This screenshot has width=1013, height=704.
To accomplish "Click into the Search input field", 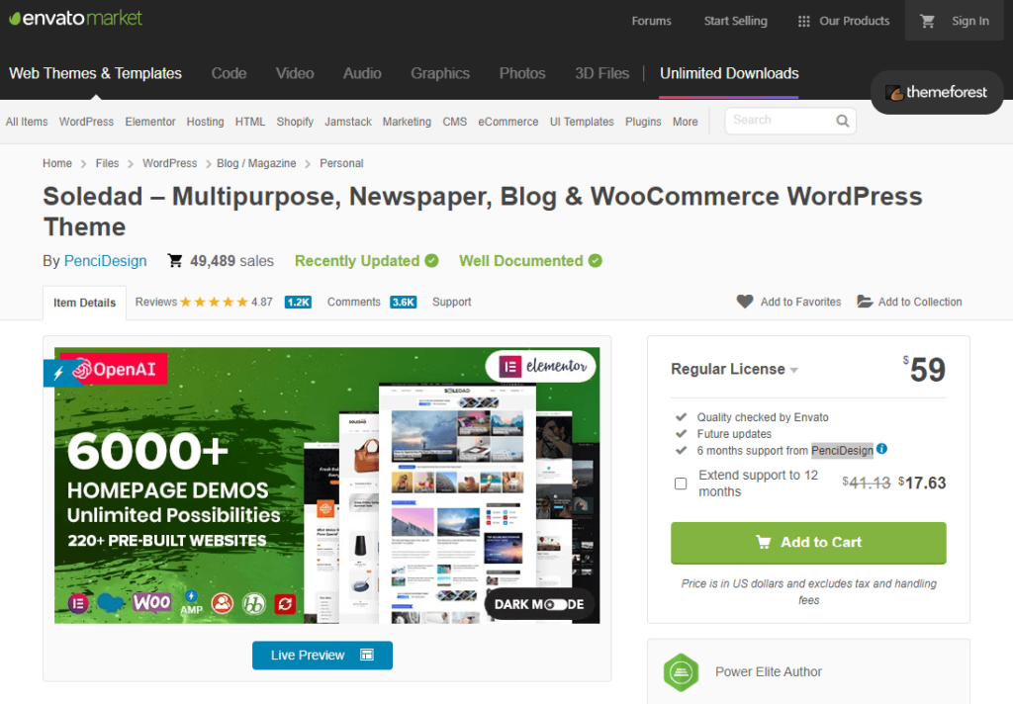I will pos(778,121).
